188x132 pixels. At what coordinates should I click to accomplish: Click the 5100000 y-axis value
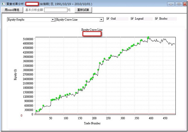click(28, 39)
